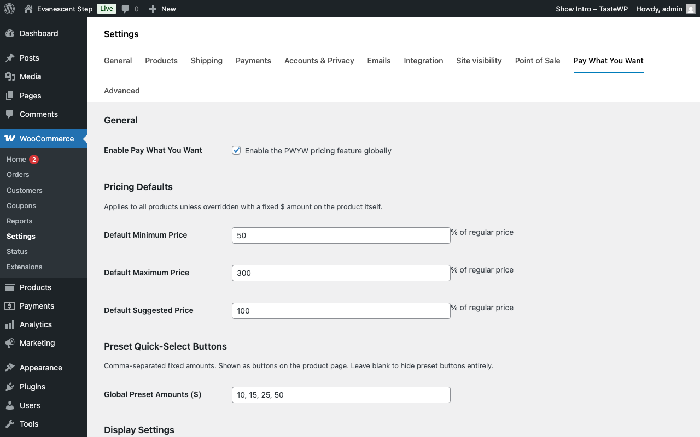Click the Products archive icon

click(x=10, y=287)
